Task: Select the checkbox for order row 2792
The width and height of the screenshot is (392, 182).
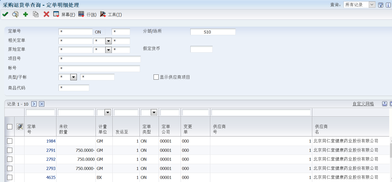Action: (x=10, y=159)
